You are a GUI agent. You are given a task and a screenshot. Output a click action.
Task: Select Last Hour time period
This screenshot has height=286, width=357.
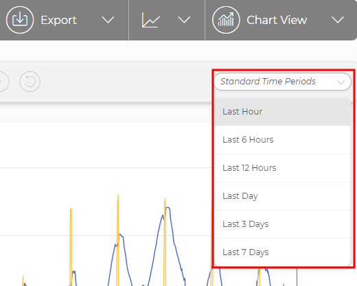282,112
